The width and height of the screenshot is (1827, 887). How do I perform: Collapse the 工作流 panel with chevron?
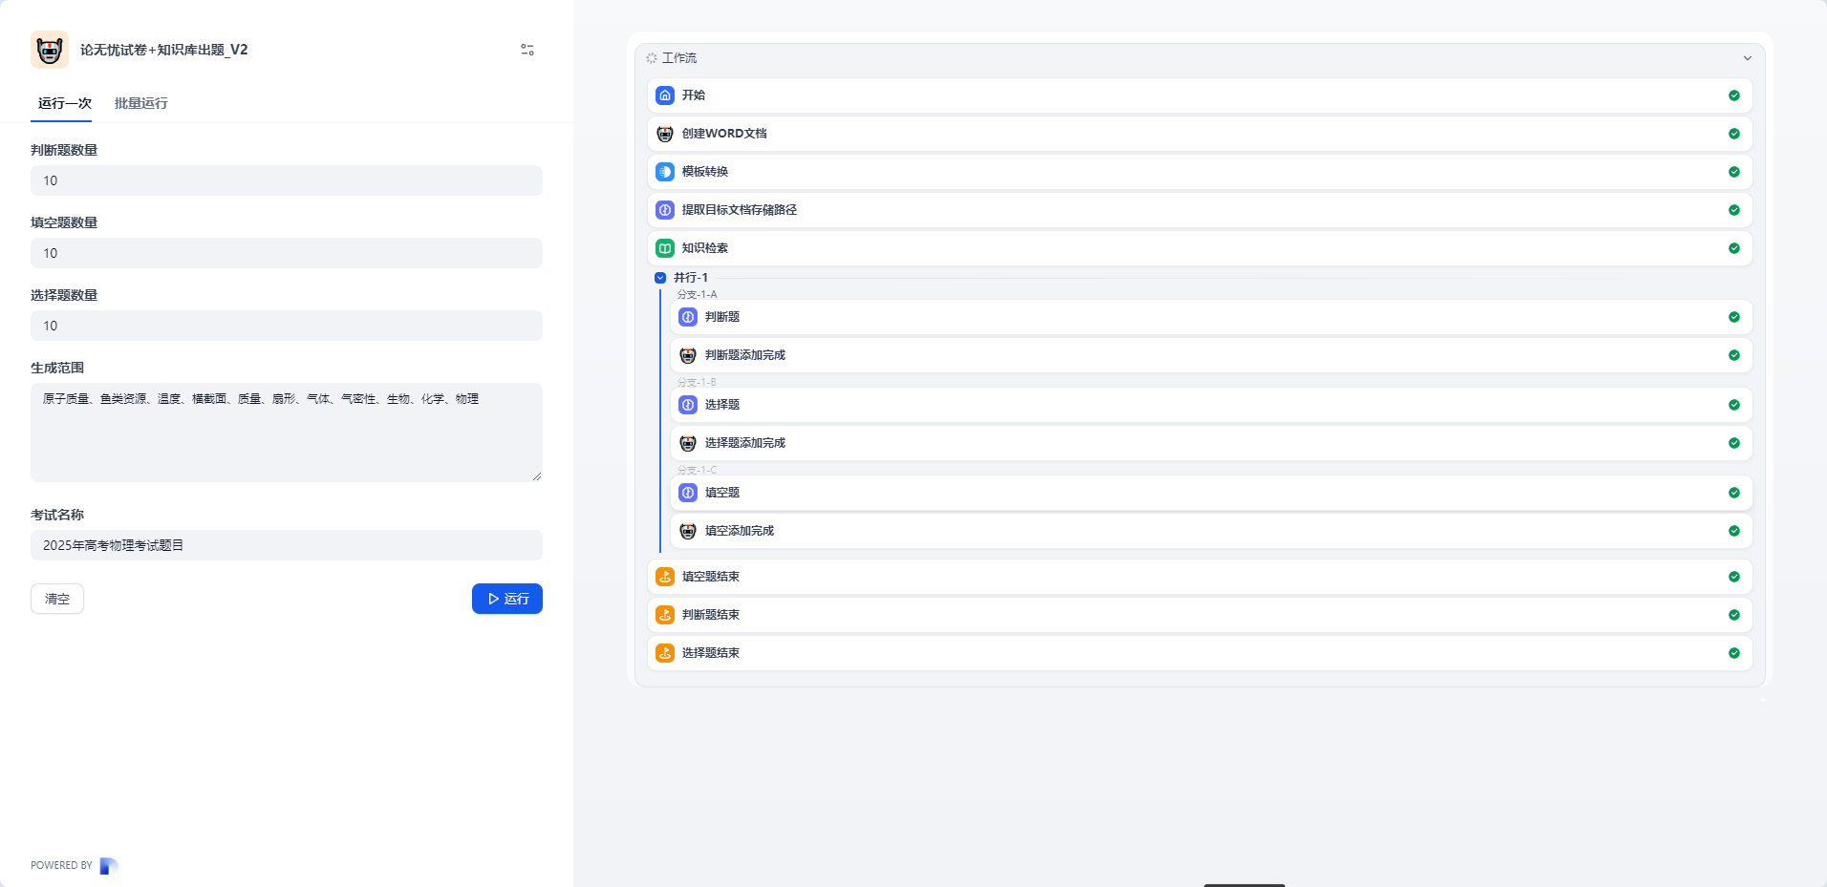1747,58
